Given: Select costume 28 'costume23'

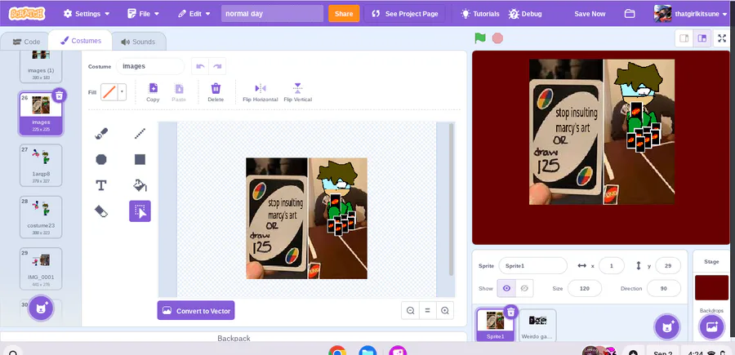Looking at the screenshot, I should tap(41, 217).
